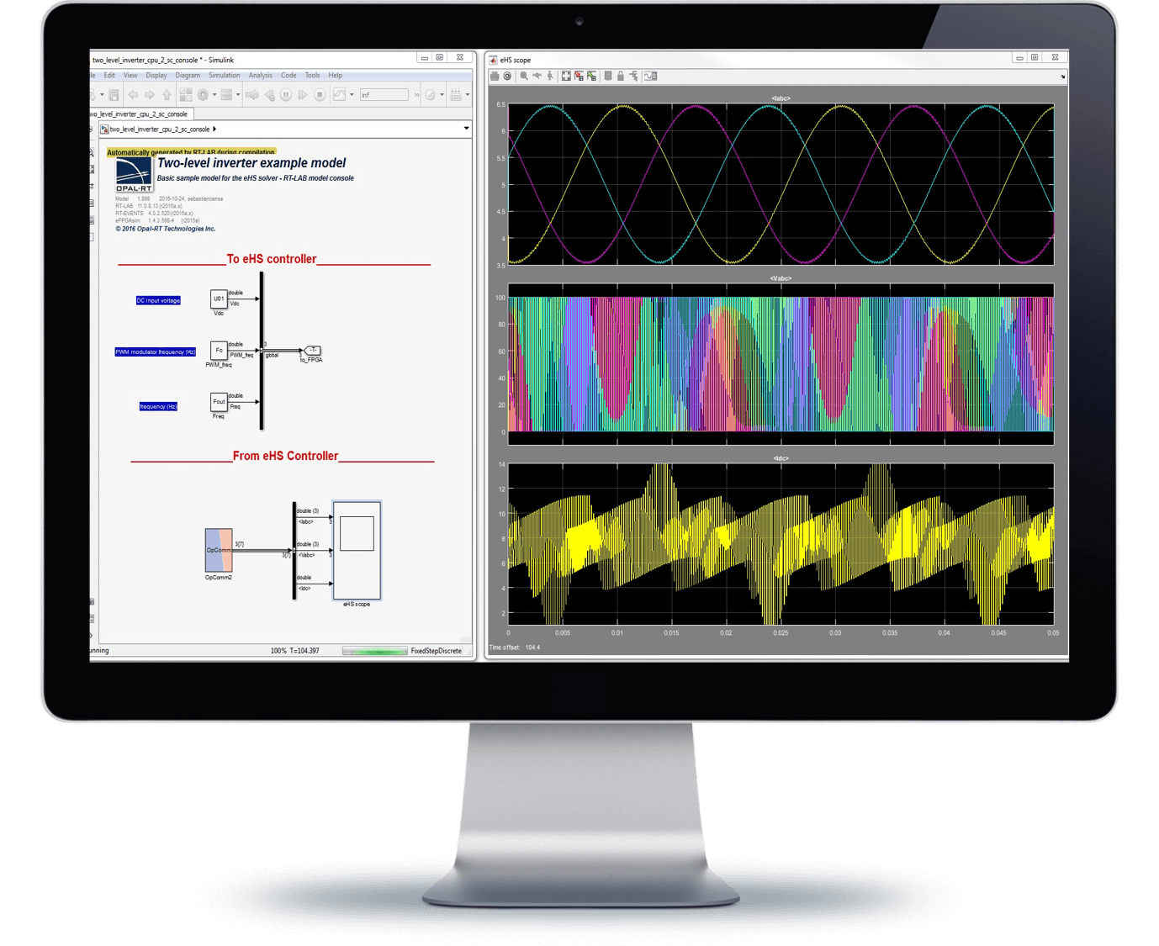This screenshot has height=946, width=1159.
Task: Click the FixedStepDiscrete solver status link
Action: tap(437, 651)
